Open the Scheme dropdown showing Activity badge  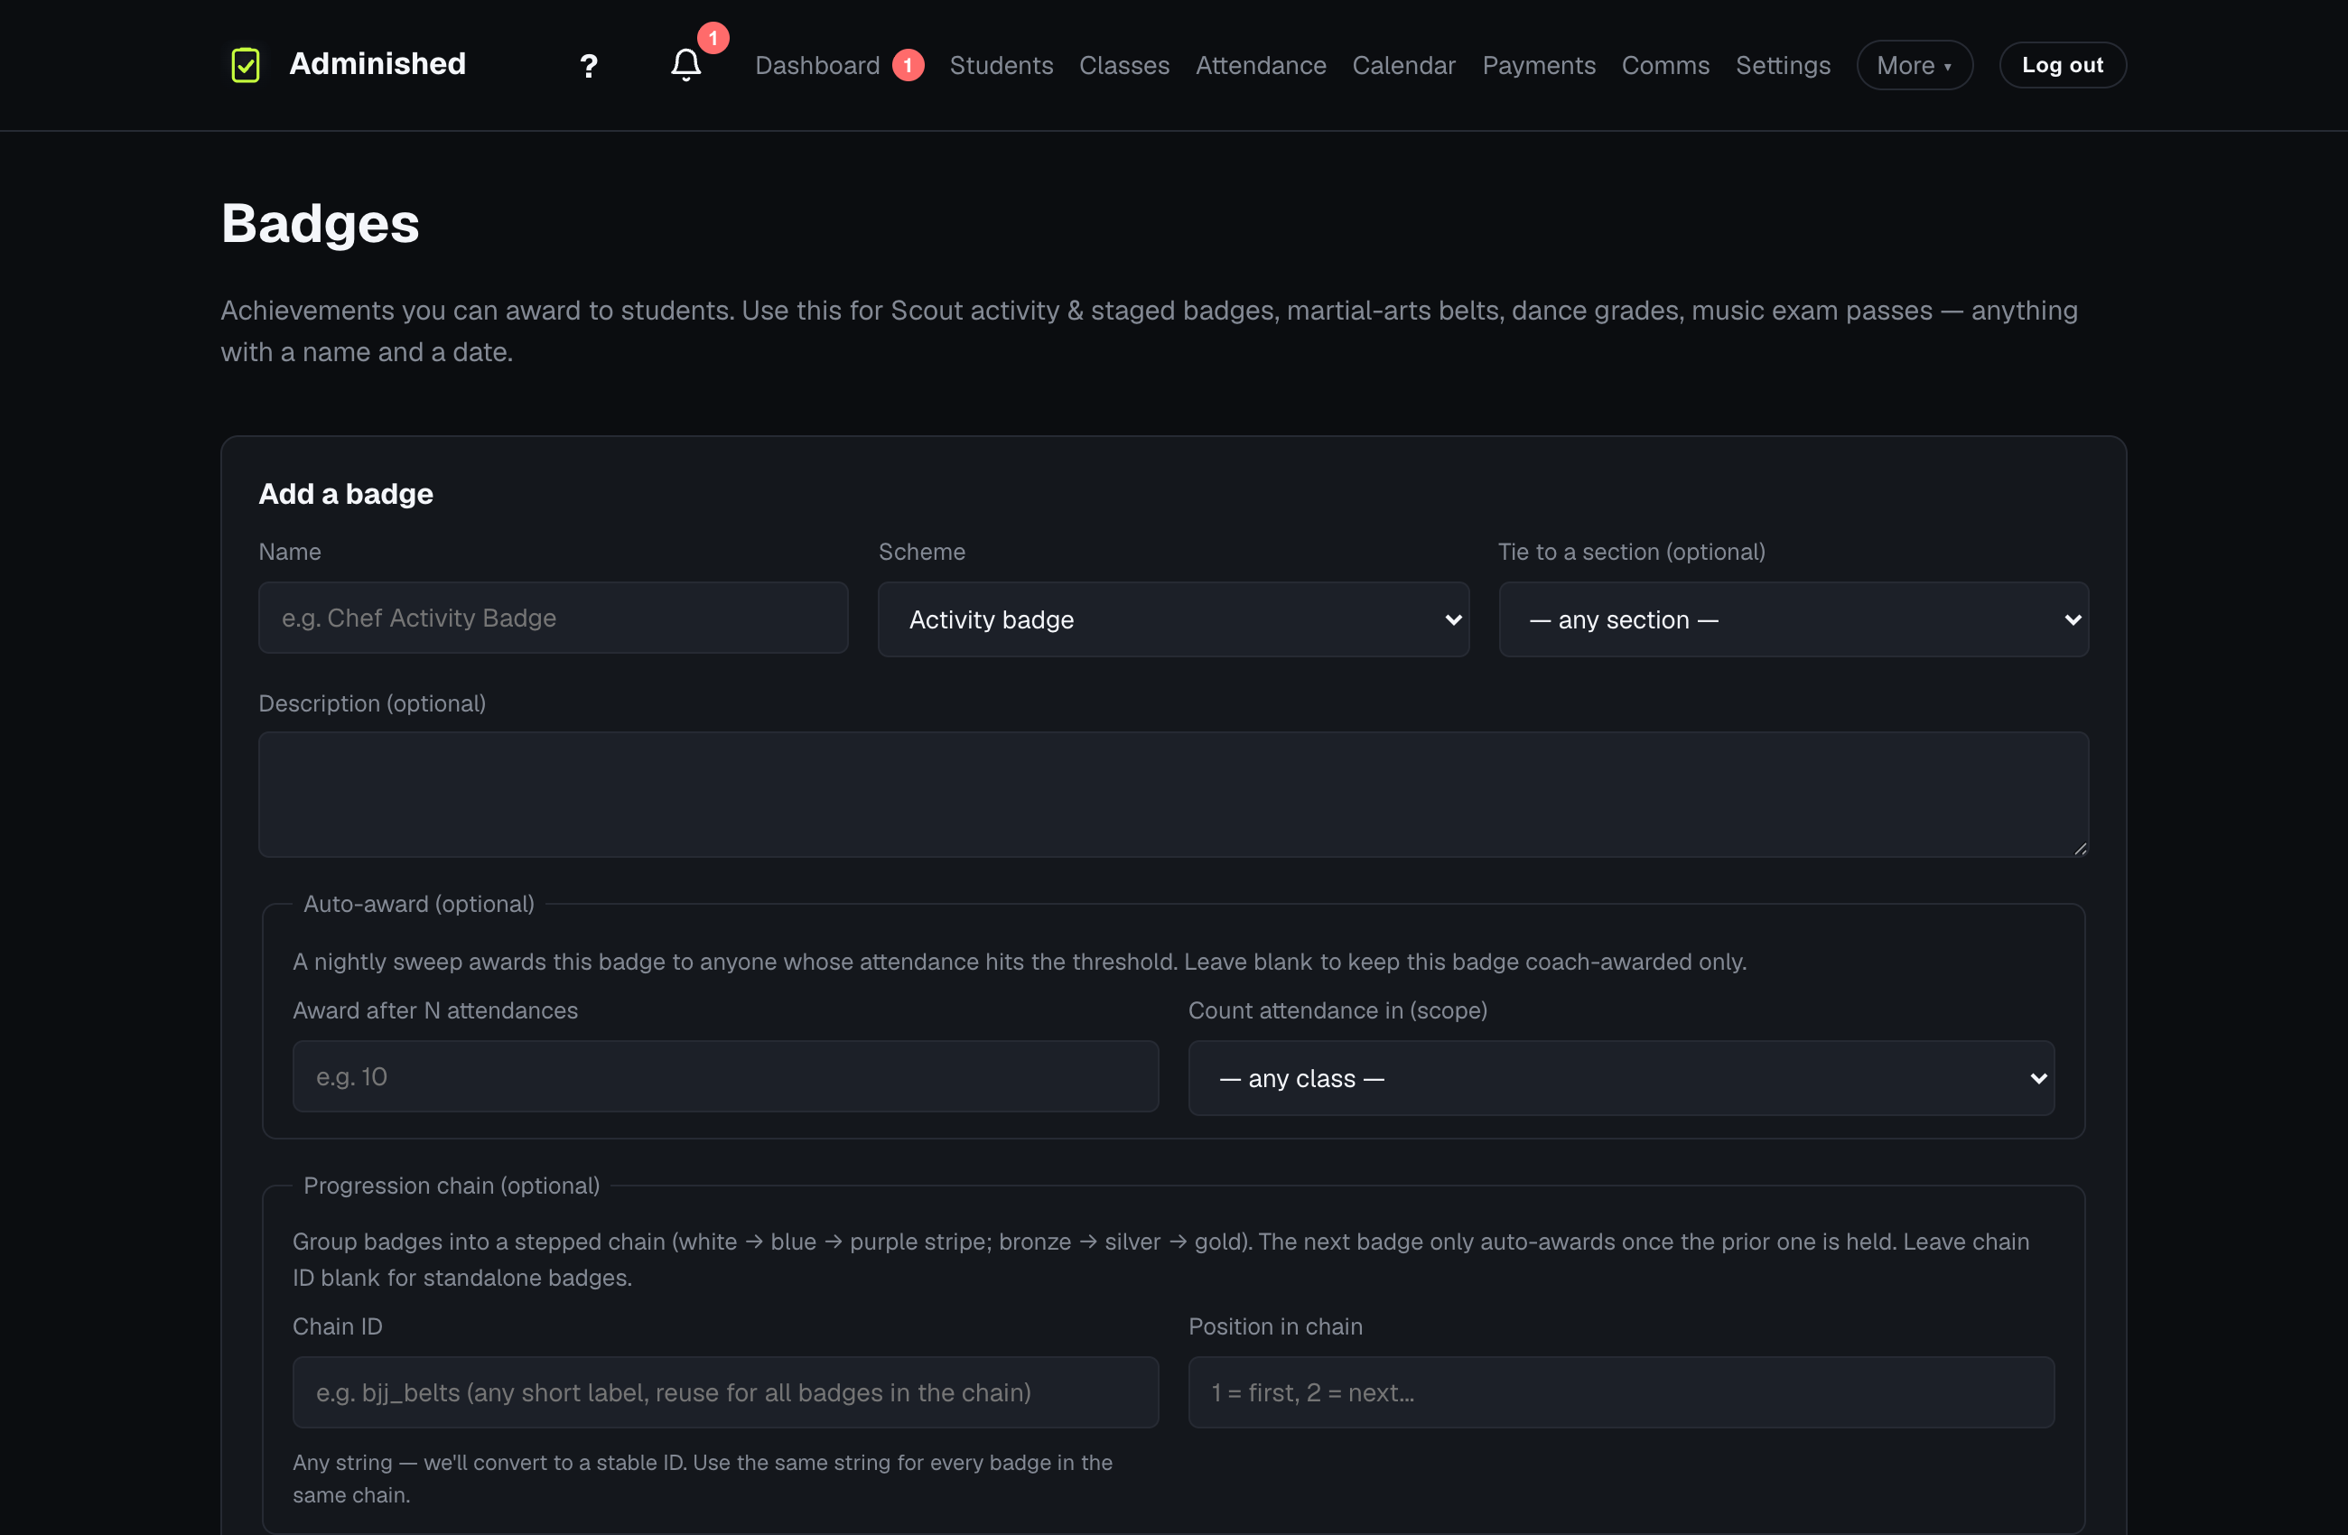click(1173, 619)
